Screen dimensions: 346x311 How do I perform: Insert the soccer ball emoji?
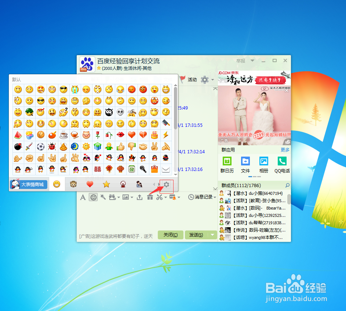point(41,146)
